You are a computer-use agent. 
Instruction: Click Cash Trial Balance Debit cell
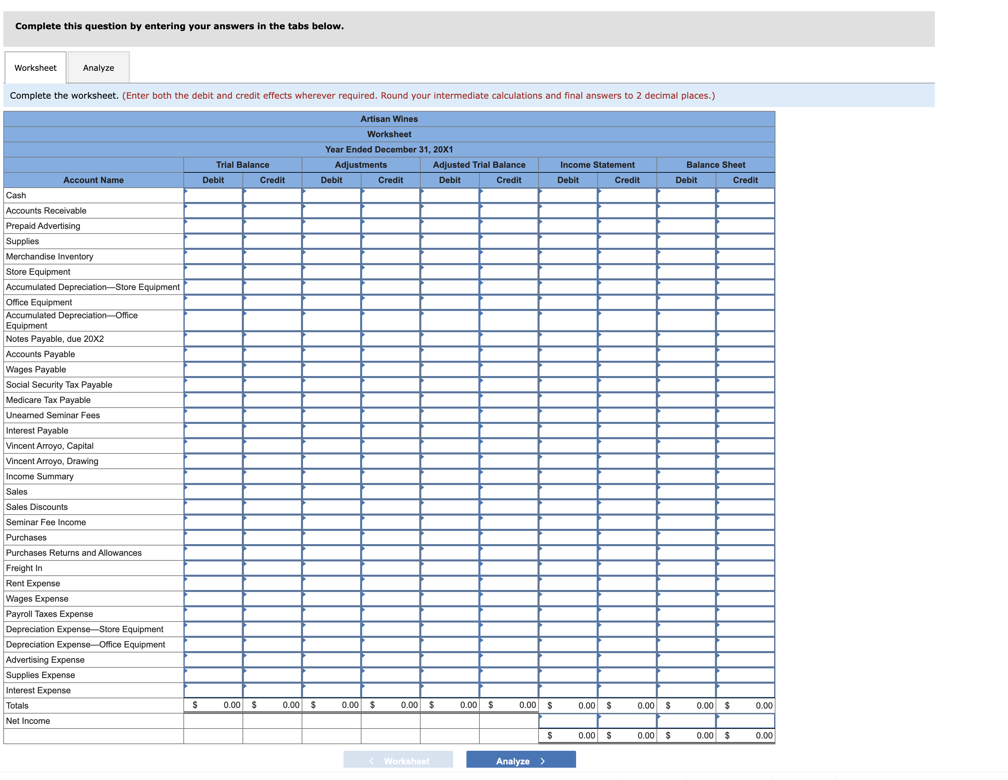pyautogui.click(x=213, y=195)
